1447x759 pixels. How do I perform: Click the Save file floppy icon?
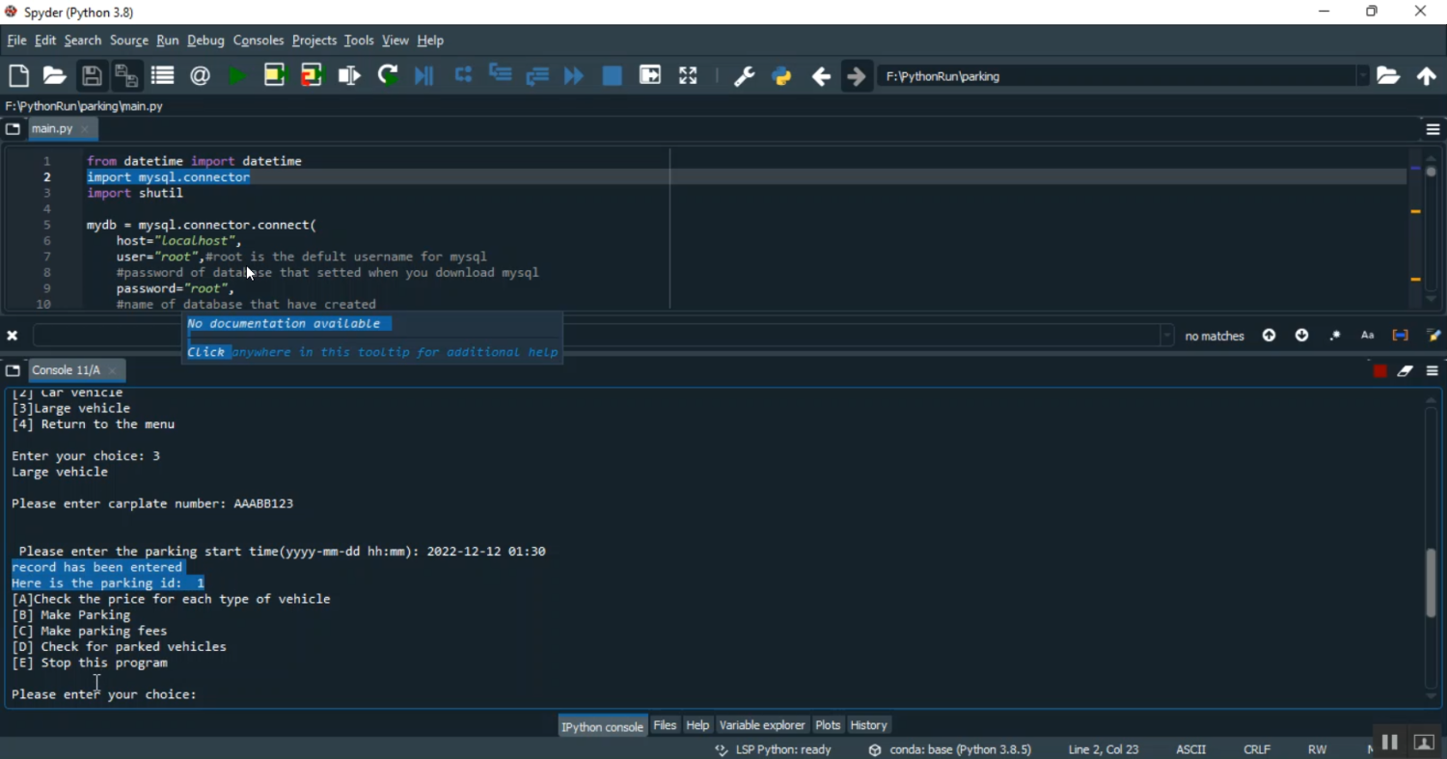(x=92, y=76)
